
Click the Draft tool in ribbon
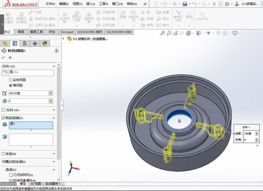pos(147,19)
